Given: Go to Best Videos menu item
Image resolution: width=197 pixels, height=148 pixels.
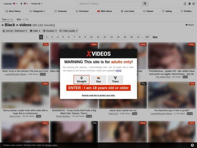Looking at the screenshot, I should tap(13, 11).
